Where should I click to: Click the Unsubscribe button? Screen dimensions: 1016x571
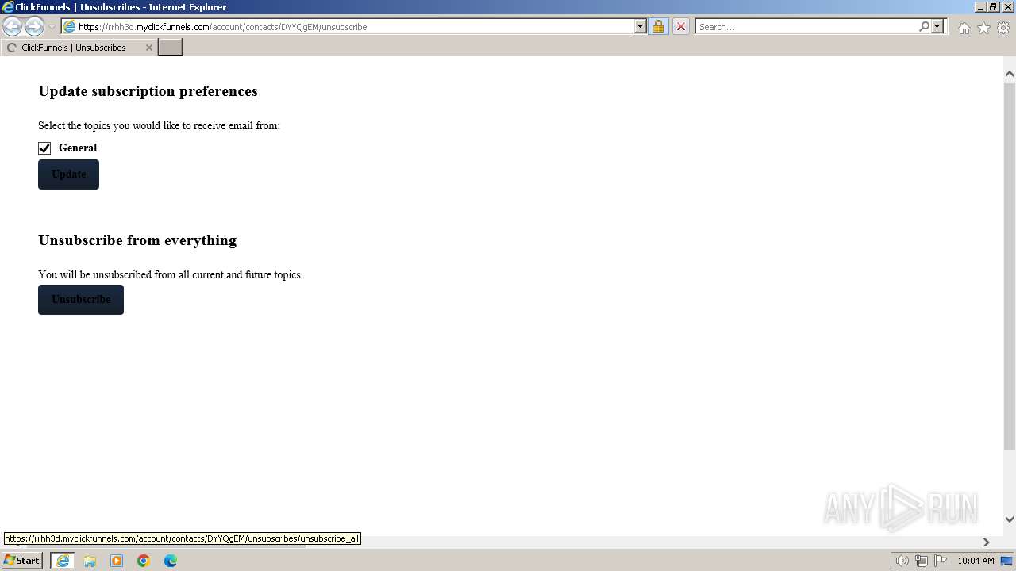pyautogui.click(x=81, y=300)
